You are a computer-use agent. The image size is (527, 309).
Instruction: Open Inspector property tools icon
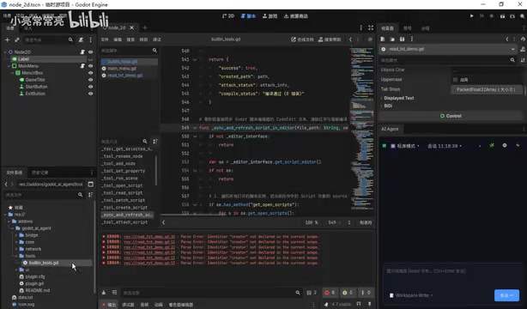(523, 60)
